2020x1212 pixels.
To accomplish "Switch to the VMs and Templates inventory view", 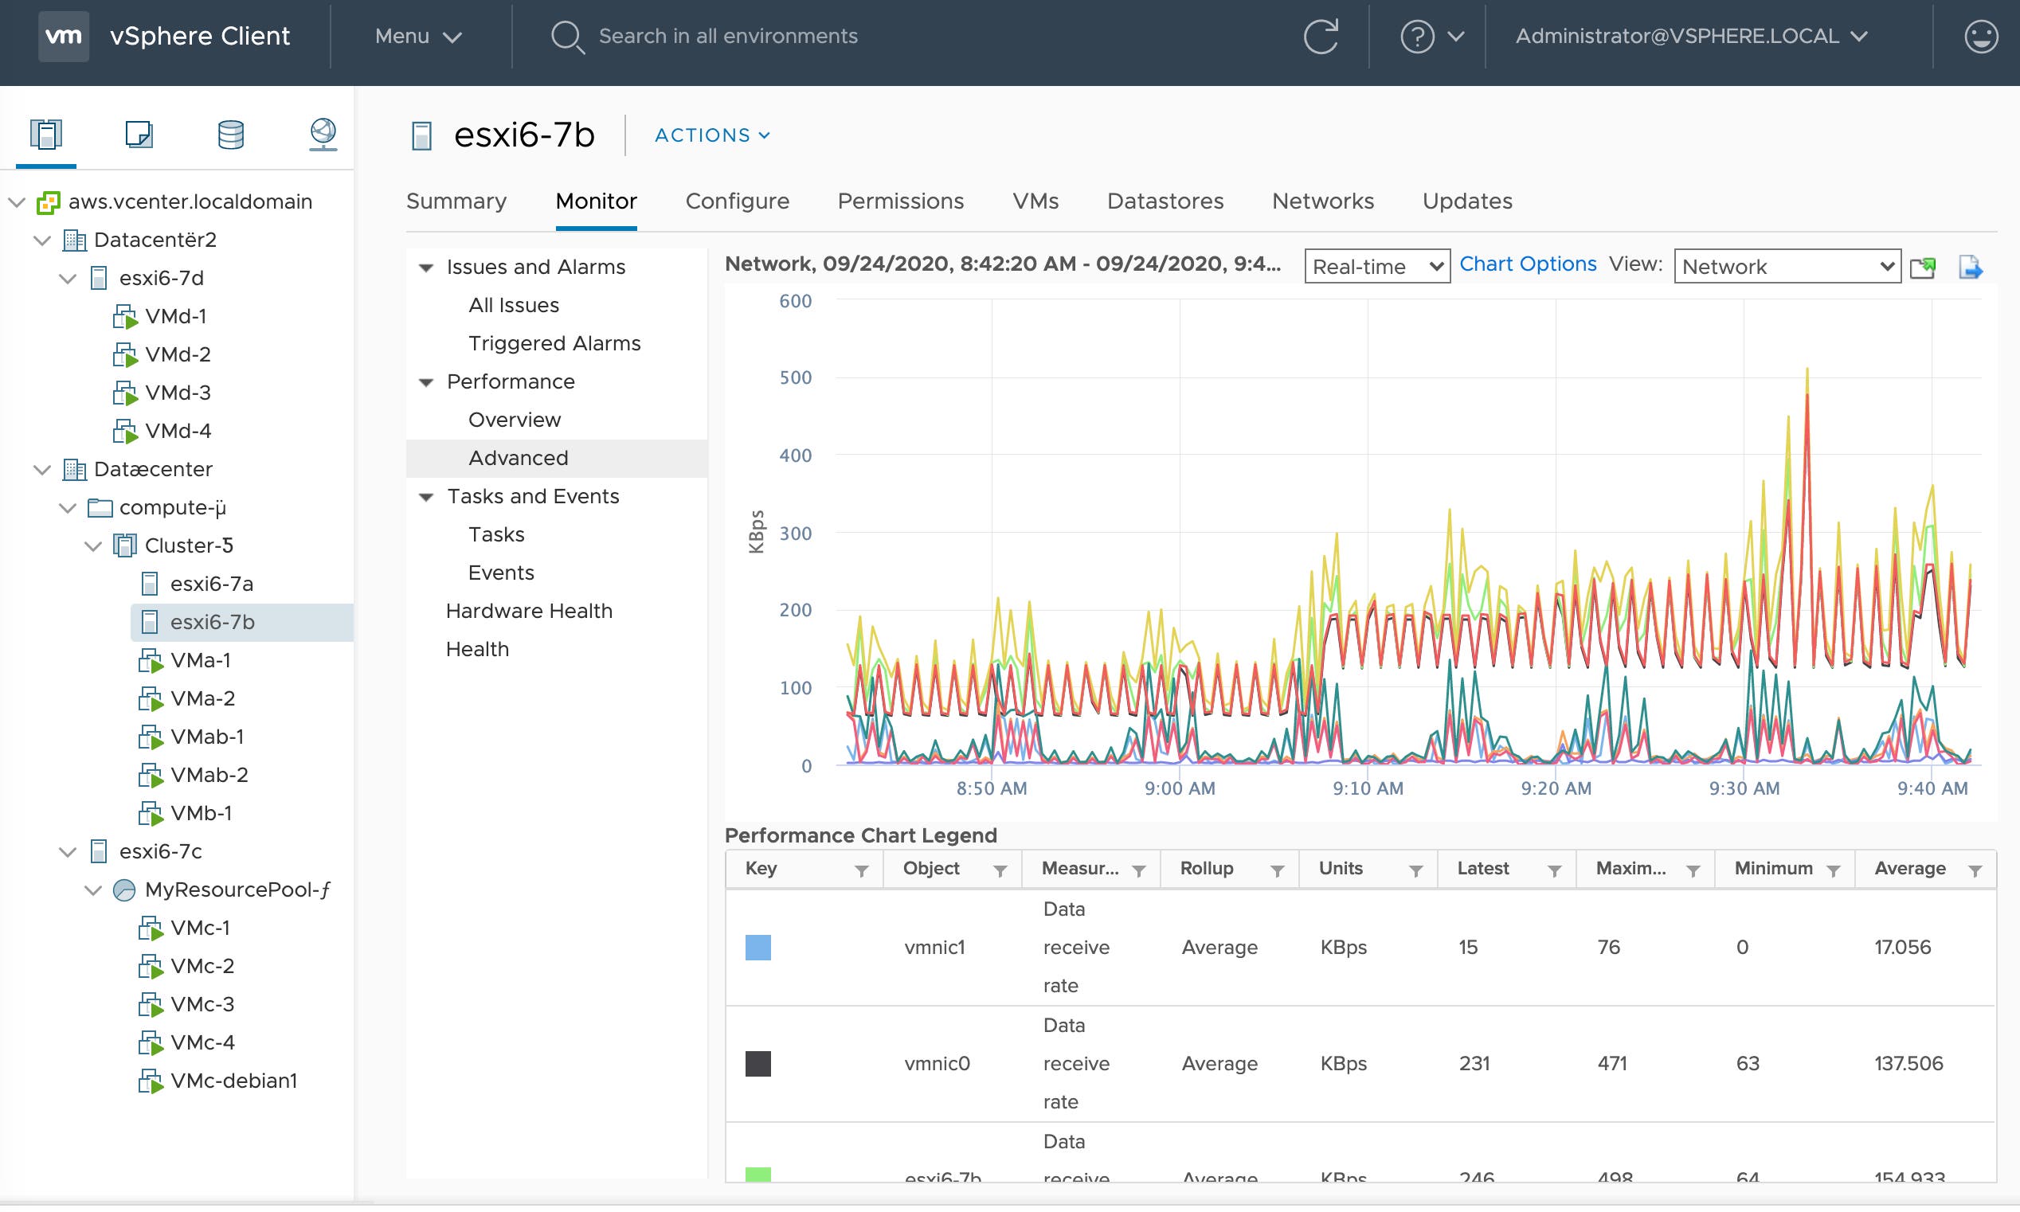I will coord(139,135).
